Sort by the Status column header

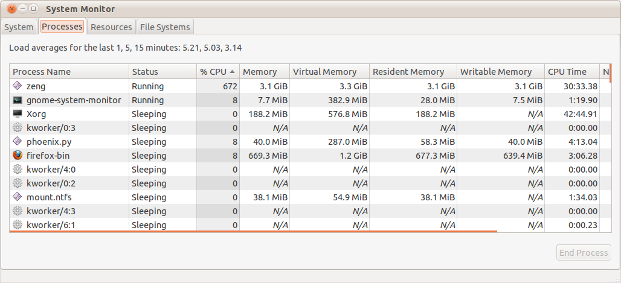click(x=162, y=72)
